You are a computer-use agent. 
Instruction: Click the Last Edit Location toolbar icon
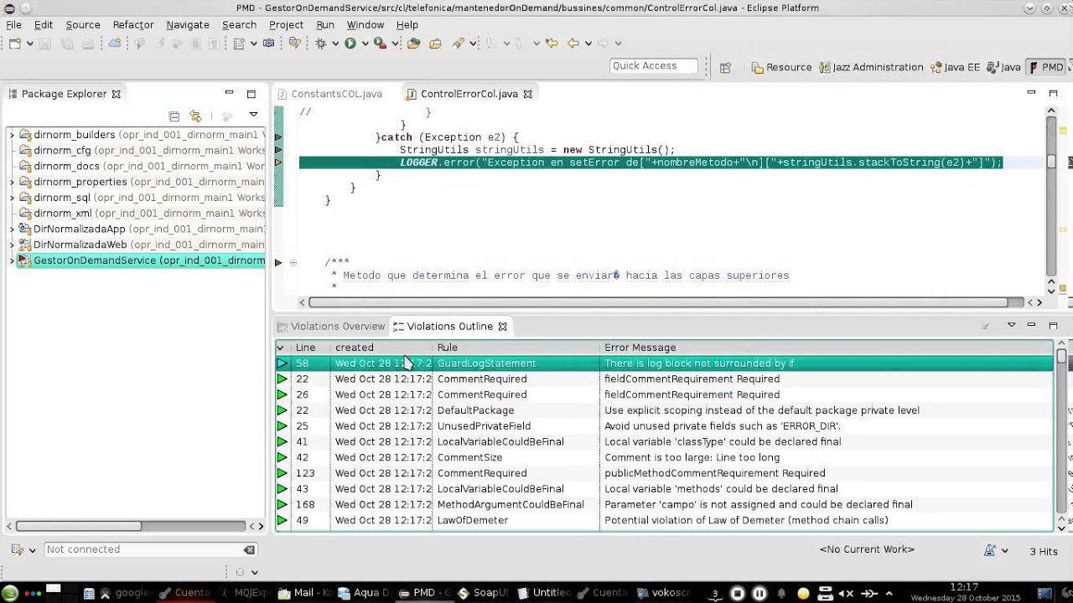551,44
